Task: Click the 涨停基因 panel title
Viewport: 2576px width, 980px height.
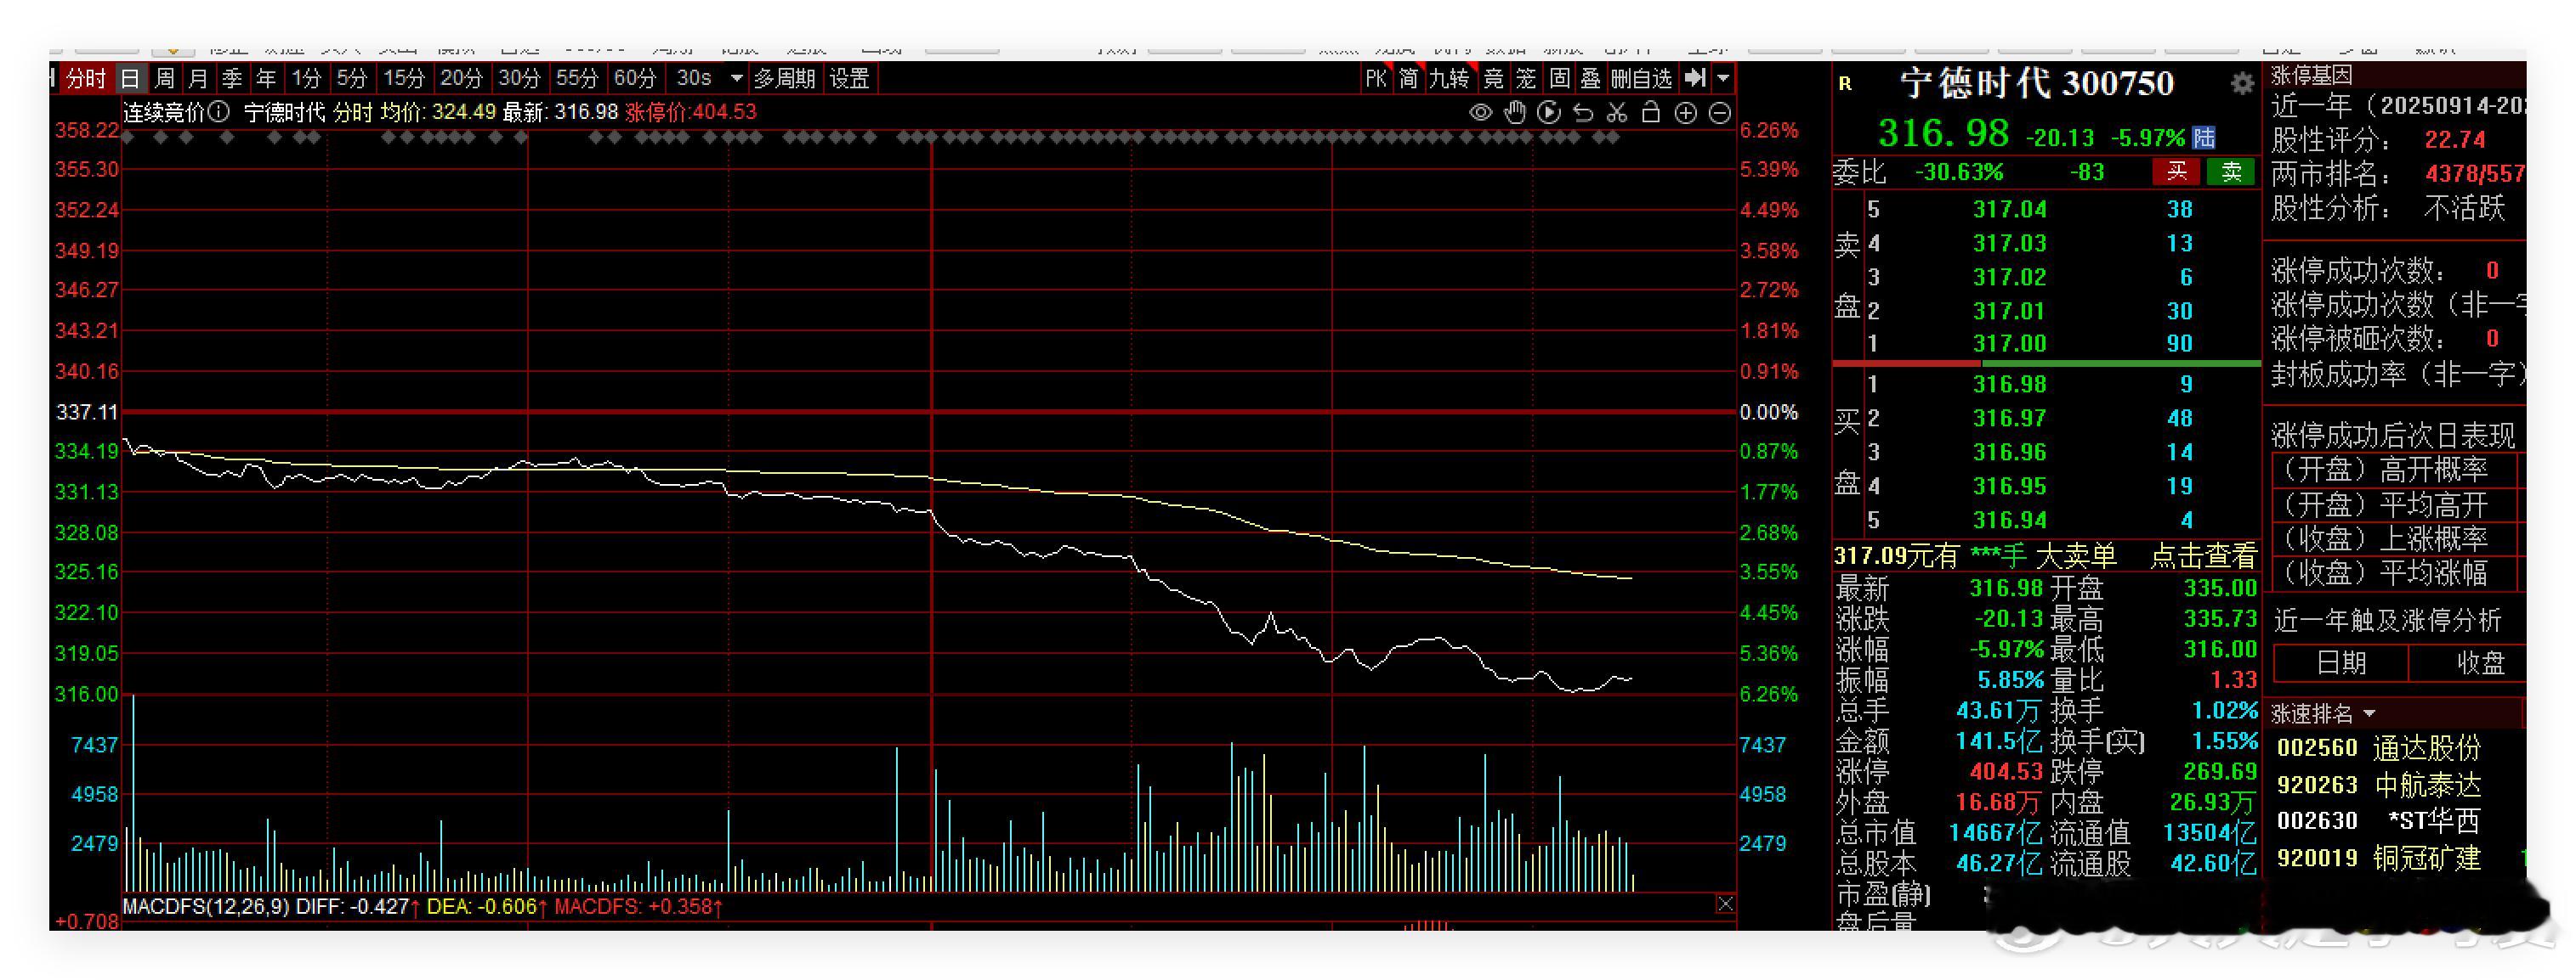Action: tap(2312, 76)
